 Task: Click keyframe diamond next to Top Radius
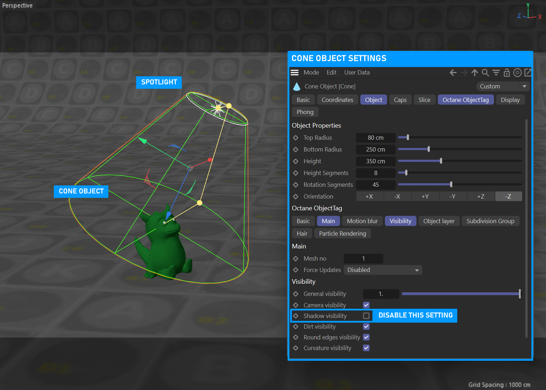click(x=295, y=138)
